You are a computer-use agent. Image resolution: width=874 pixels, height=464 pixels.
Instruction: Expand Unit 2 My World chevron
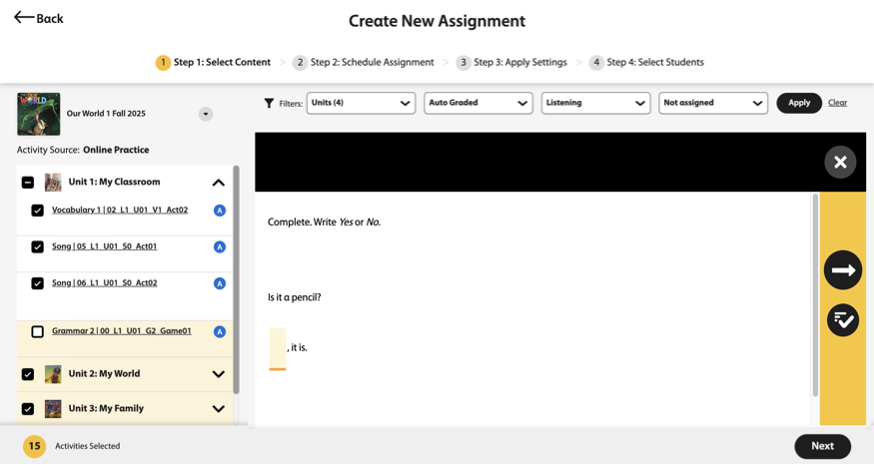pos(219,374)
